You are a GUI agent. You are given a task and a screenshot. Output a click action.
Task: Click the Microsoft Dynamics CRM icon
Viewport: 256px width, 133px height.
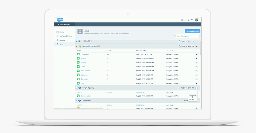80,46
